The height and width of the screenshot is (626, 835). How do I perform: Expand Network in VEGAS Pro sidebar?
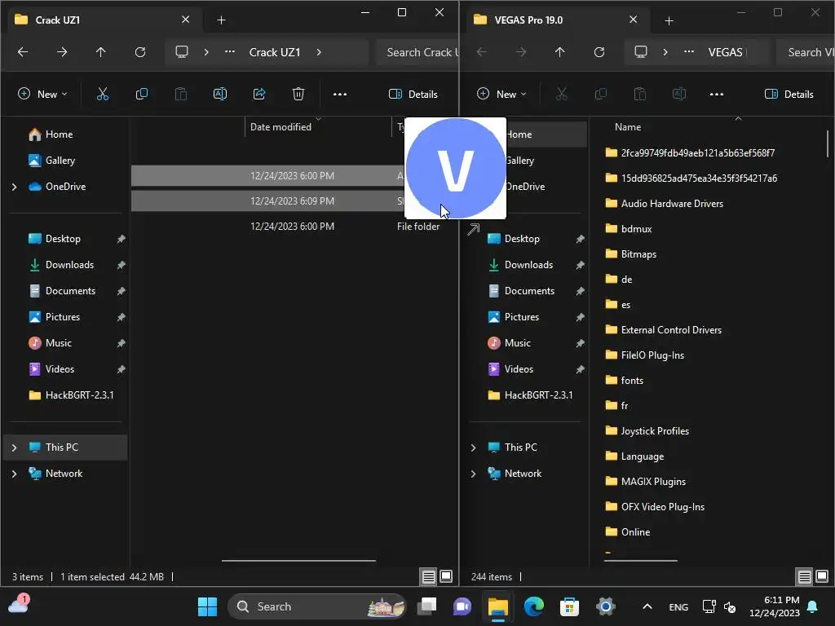click(474, 474)
